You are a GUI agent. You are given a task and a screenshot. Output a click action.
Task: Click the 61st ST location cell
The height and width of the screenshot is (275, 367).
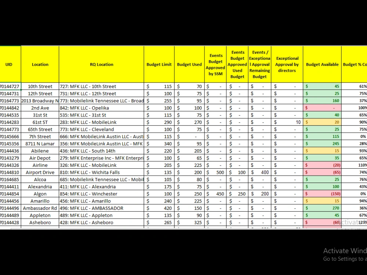click(x=40, y=122)
